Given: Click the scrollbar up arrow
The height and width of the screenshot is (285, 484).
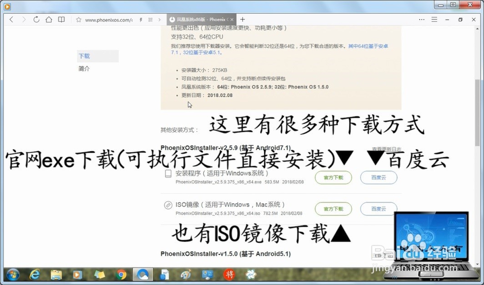Looking at the screenshot, I should point(478,29).
